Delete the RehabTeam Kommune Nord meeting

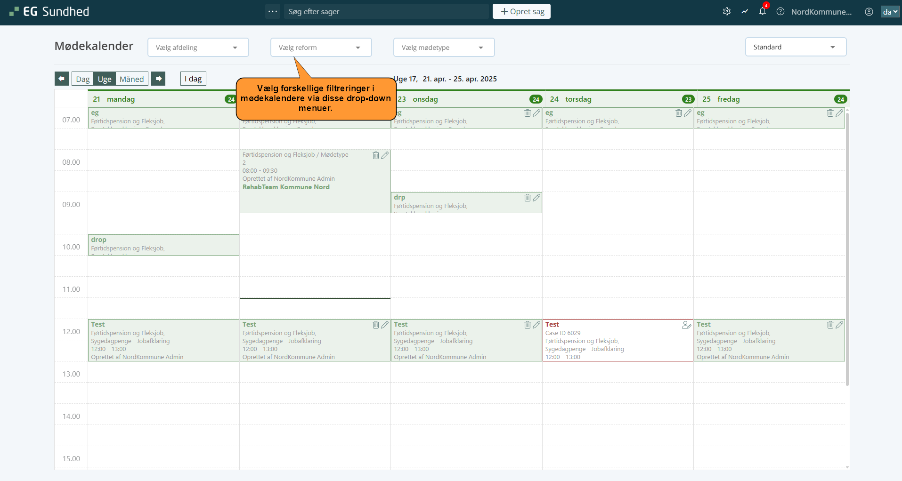[x=376, y=155]
